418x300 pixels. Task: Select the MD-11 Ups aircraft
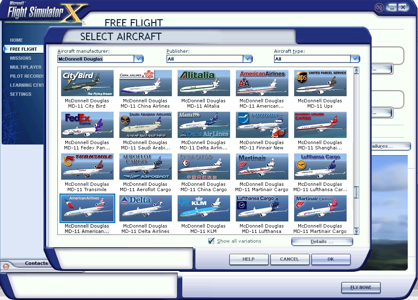coord(320,83)
